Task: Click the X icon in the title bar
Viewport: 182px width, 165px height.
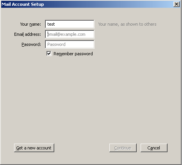Action: (177, 4)
